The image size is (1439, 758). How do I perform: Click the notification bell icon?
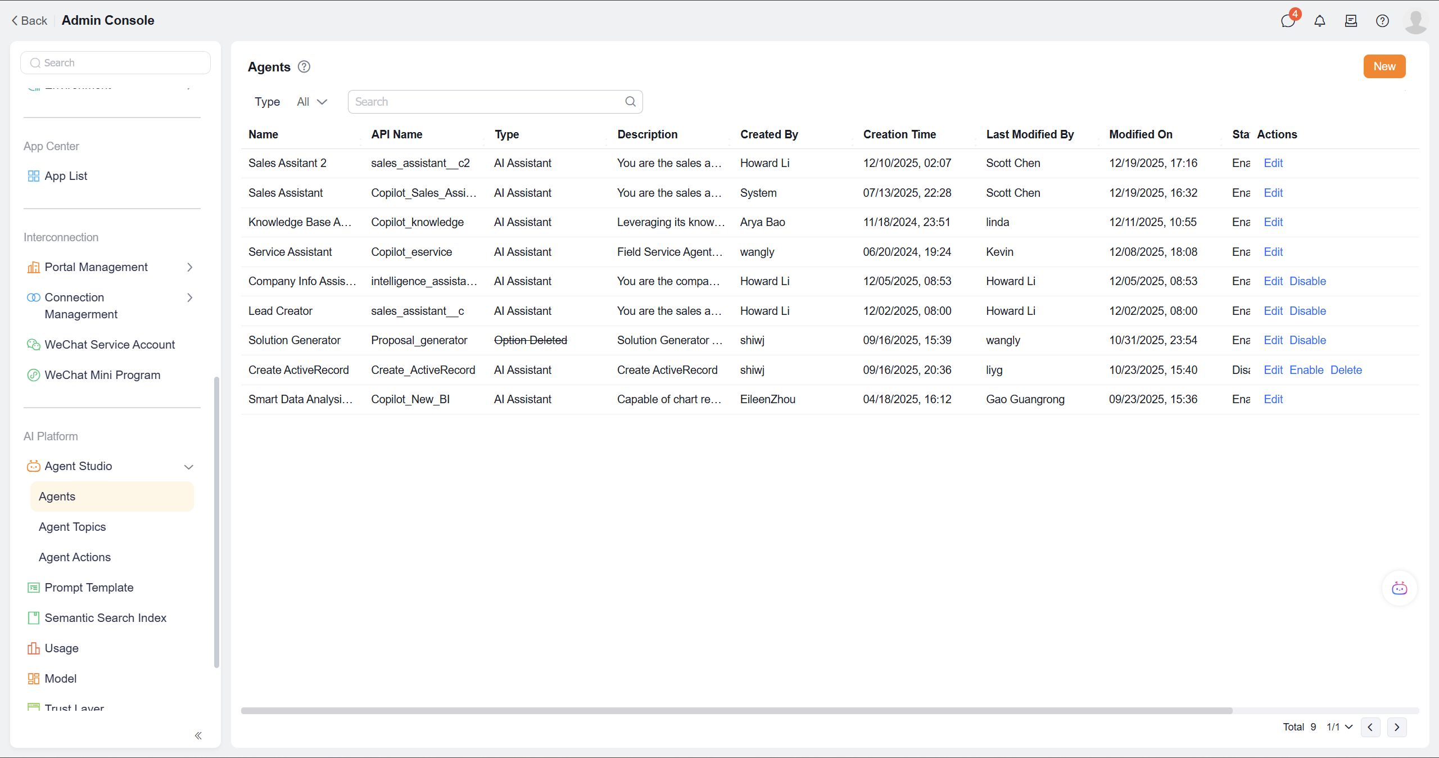click(x=1319, y=21)
